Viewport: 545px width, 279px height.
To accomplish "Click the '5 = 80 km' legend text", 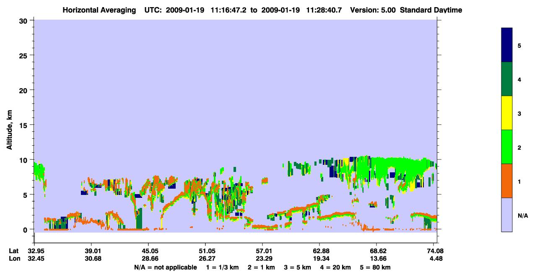I will (x=375, y=267).
